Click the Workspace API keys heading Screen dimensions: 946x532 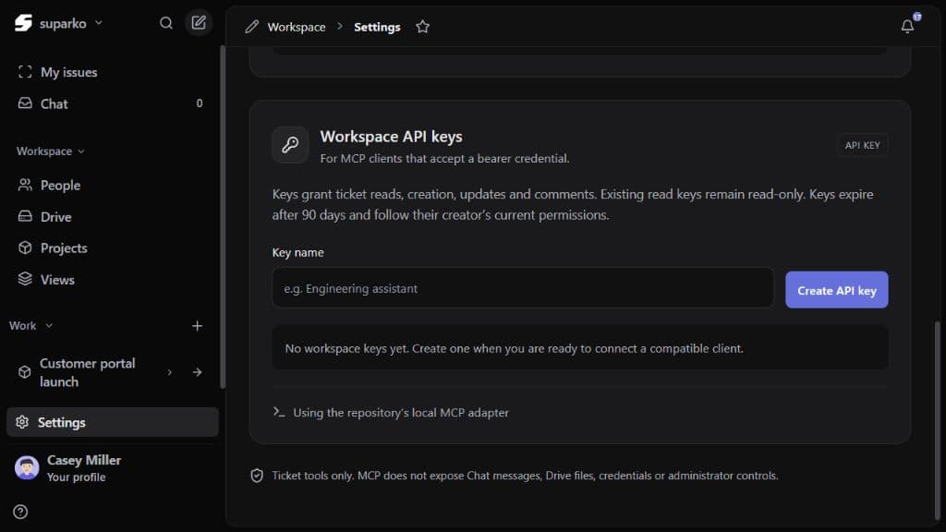click(x=391, y=137)
